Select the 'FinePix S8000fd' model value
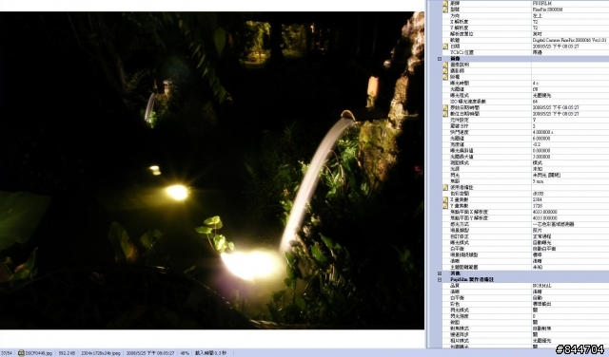Screen dimensions: 609x357 pos(547,9)
